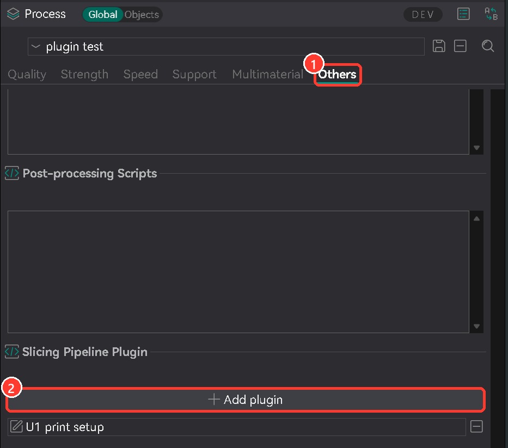508x448 pixels.
Task: Click inside the upper text area
Action: coord(238,122)
